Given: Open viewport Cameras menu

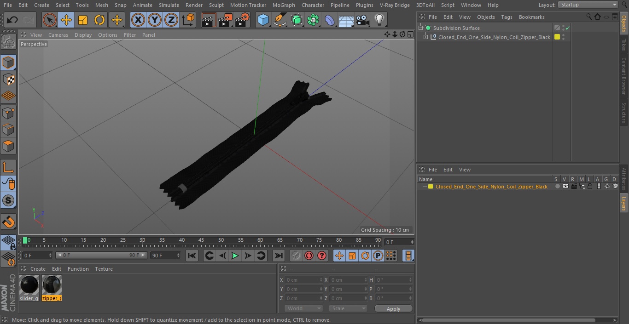Looking at the screenshot, I should click(x=58, y=35).
